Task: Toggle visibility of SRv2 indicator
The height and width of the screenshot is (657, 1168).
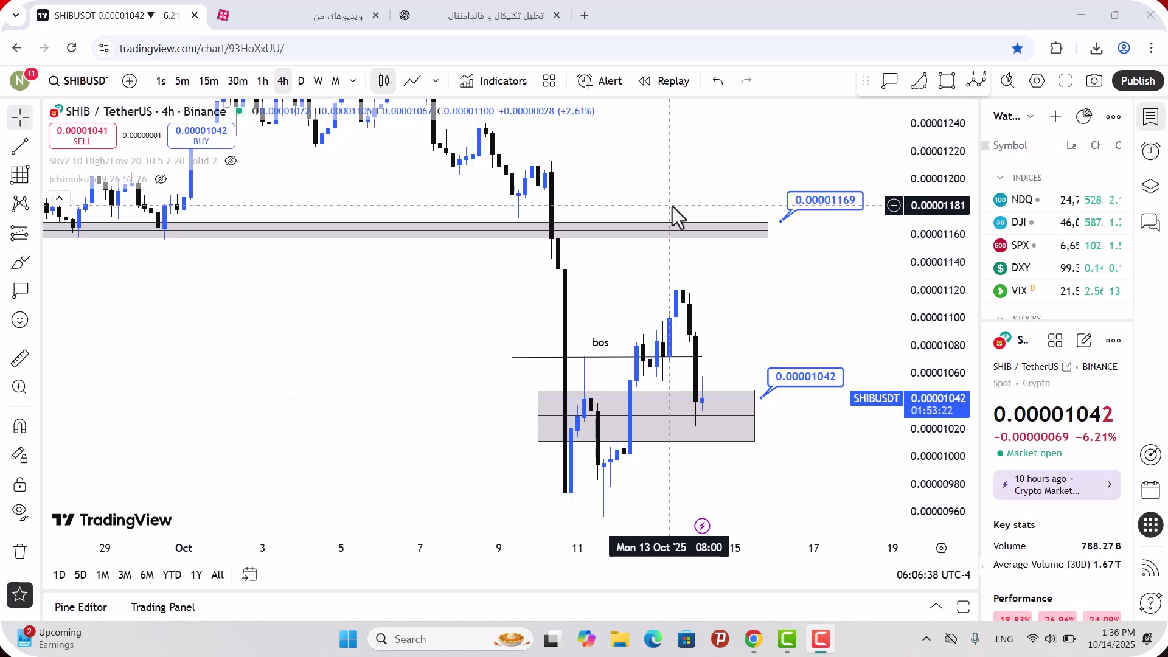Action: [231, 161]
